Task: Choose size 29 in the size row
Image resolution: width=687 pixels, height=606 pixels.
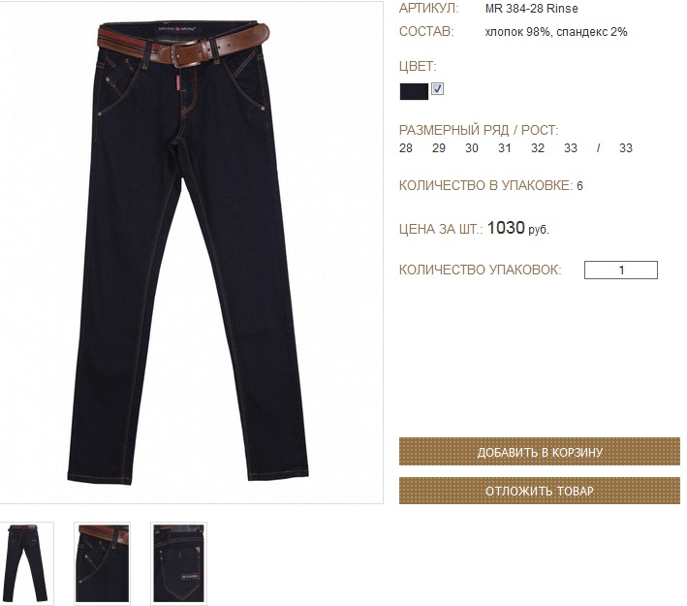Action: [x=439, y=148]
